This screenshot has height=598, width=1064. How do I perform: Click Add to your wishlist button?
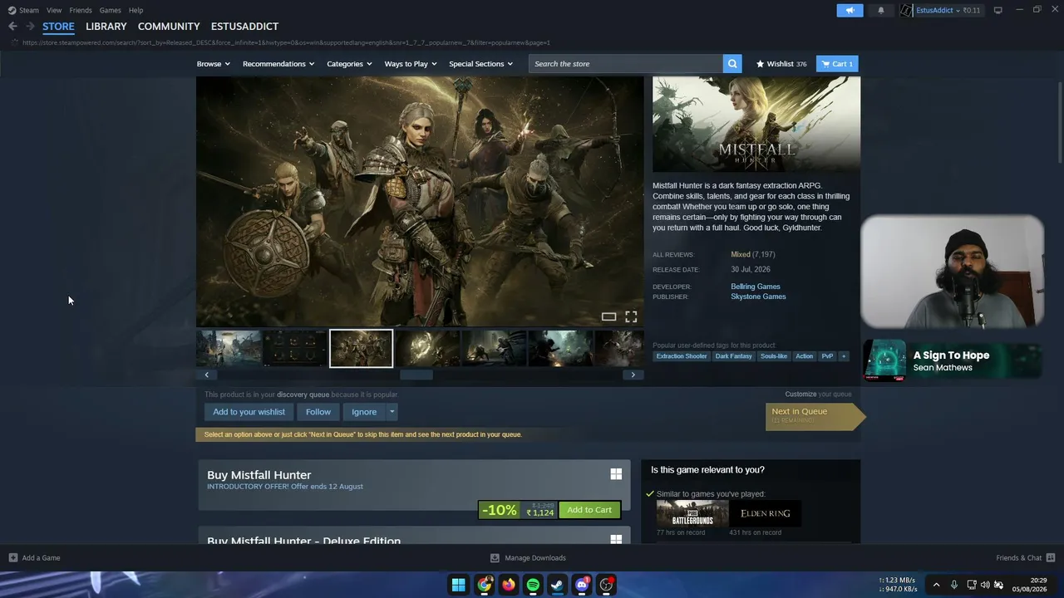(x=249, y=412)
